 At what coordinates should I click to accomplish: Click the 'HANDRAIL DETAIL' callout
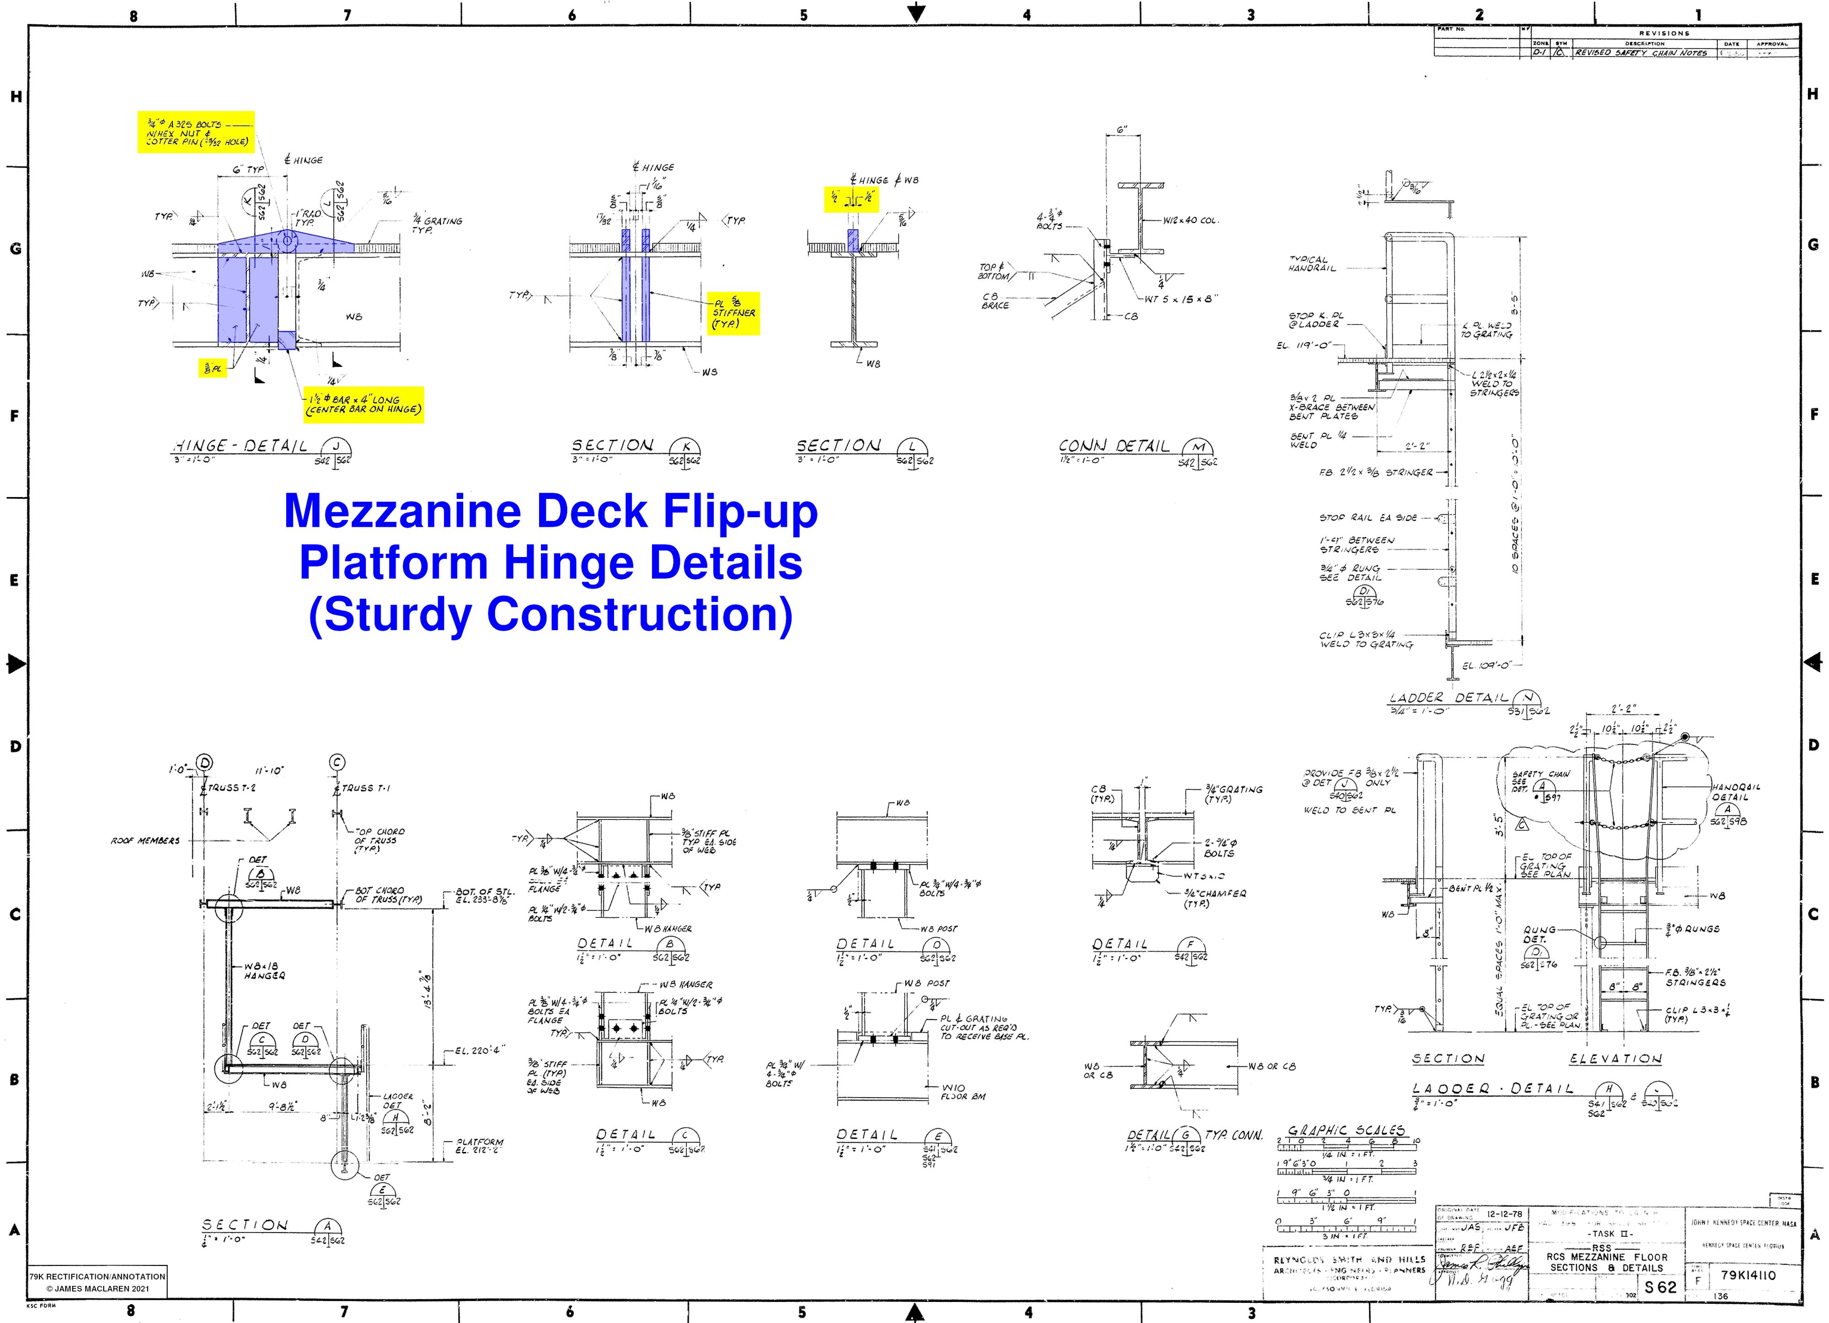coord(1735,792)
